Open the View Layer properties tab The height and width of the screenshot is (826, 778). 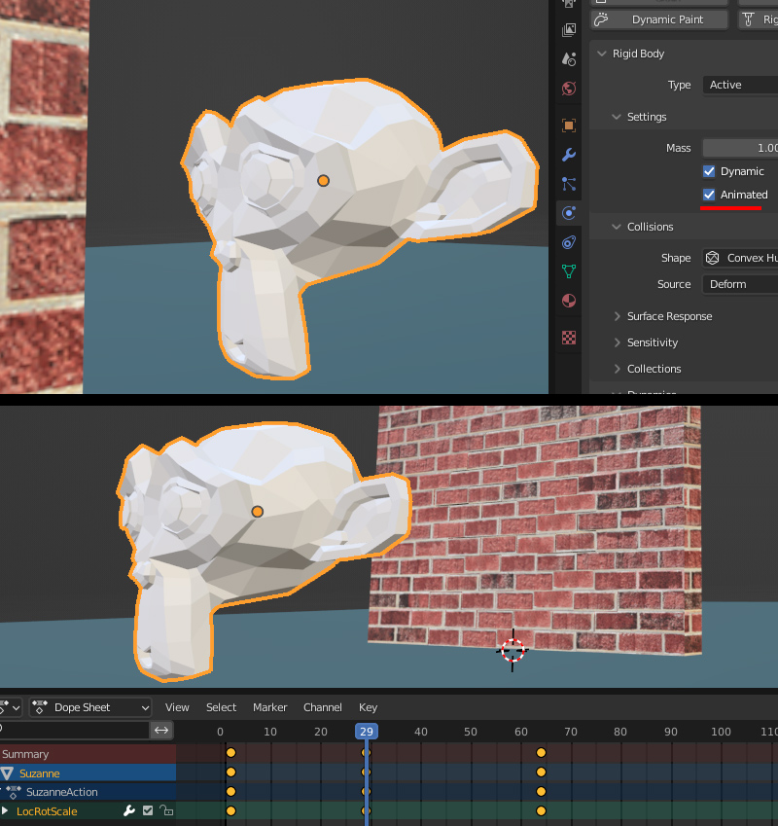click(x=569, y=29)
